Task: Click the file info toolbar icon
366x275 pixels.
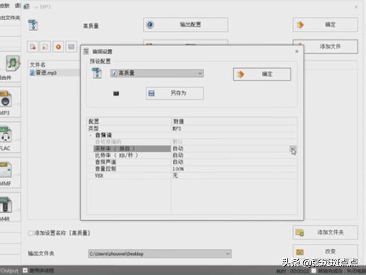Action: pyautogui.click(x=71, y=46)
